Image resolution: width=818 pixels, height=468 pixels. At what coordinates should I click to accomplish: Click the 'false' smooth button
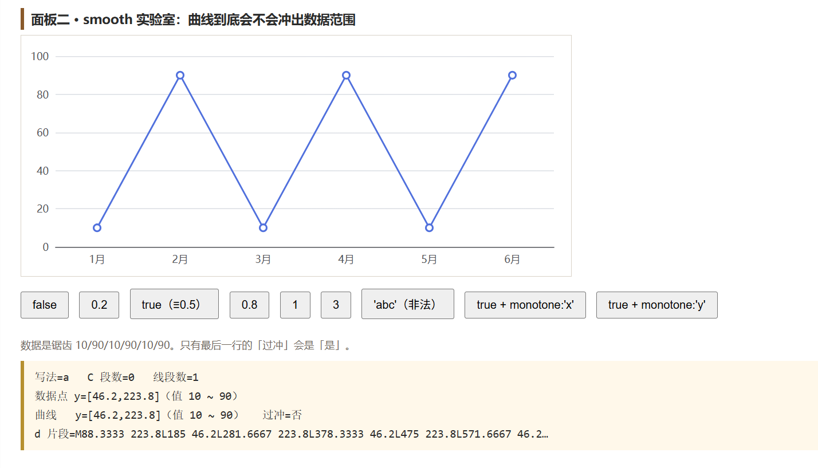45,305
